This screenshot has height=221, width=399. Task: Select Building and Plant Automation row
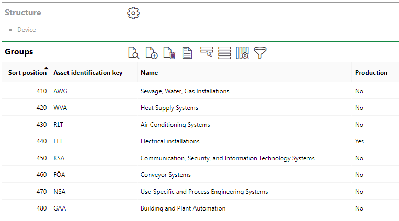point(183,208)
